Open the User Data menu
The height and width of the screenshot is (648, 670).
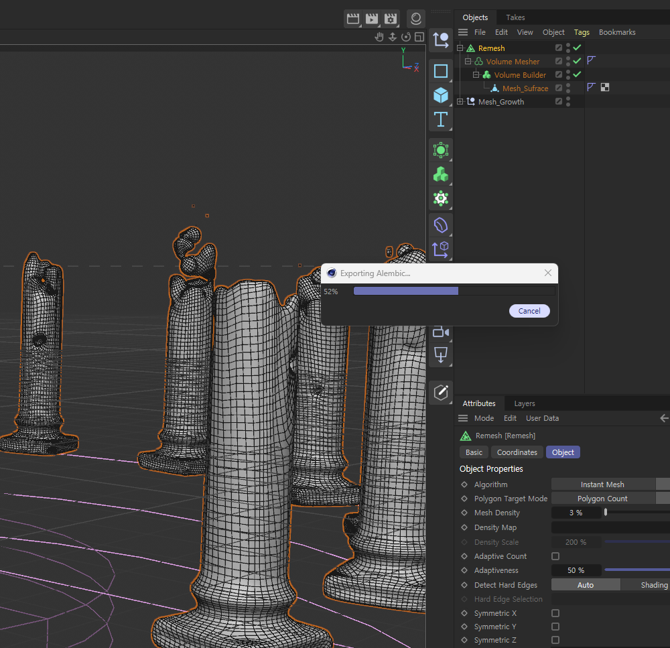tap(542, 418)
